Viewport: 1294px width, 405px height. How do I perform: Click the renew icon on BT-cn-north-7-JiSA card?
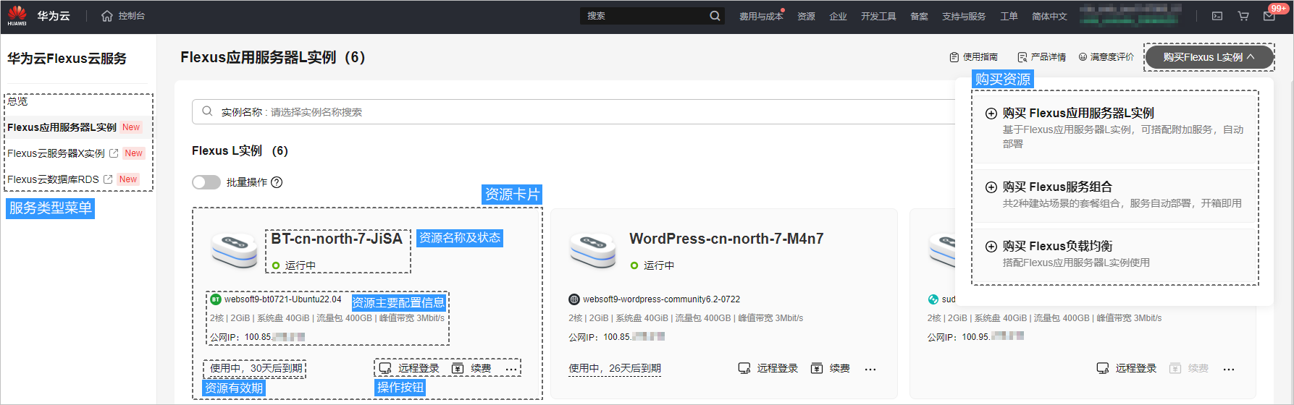[x=458, y=369]
